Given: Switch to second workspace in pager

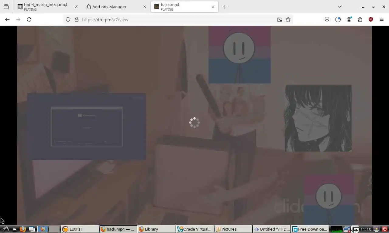Looking at the screenshot, I should 54,229.
